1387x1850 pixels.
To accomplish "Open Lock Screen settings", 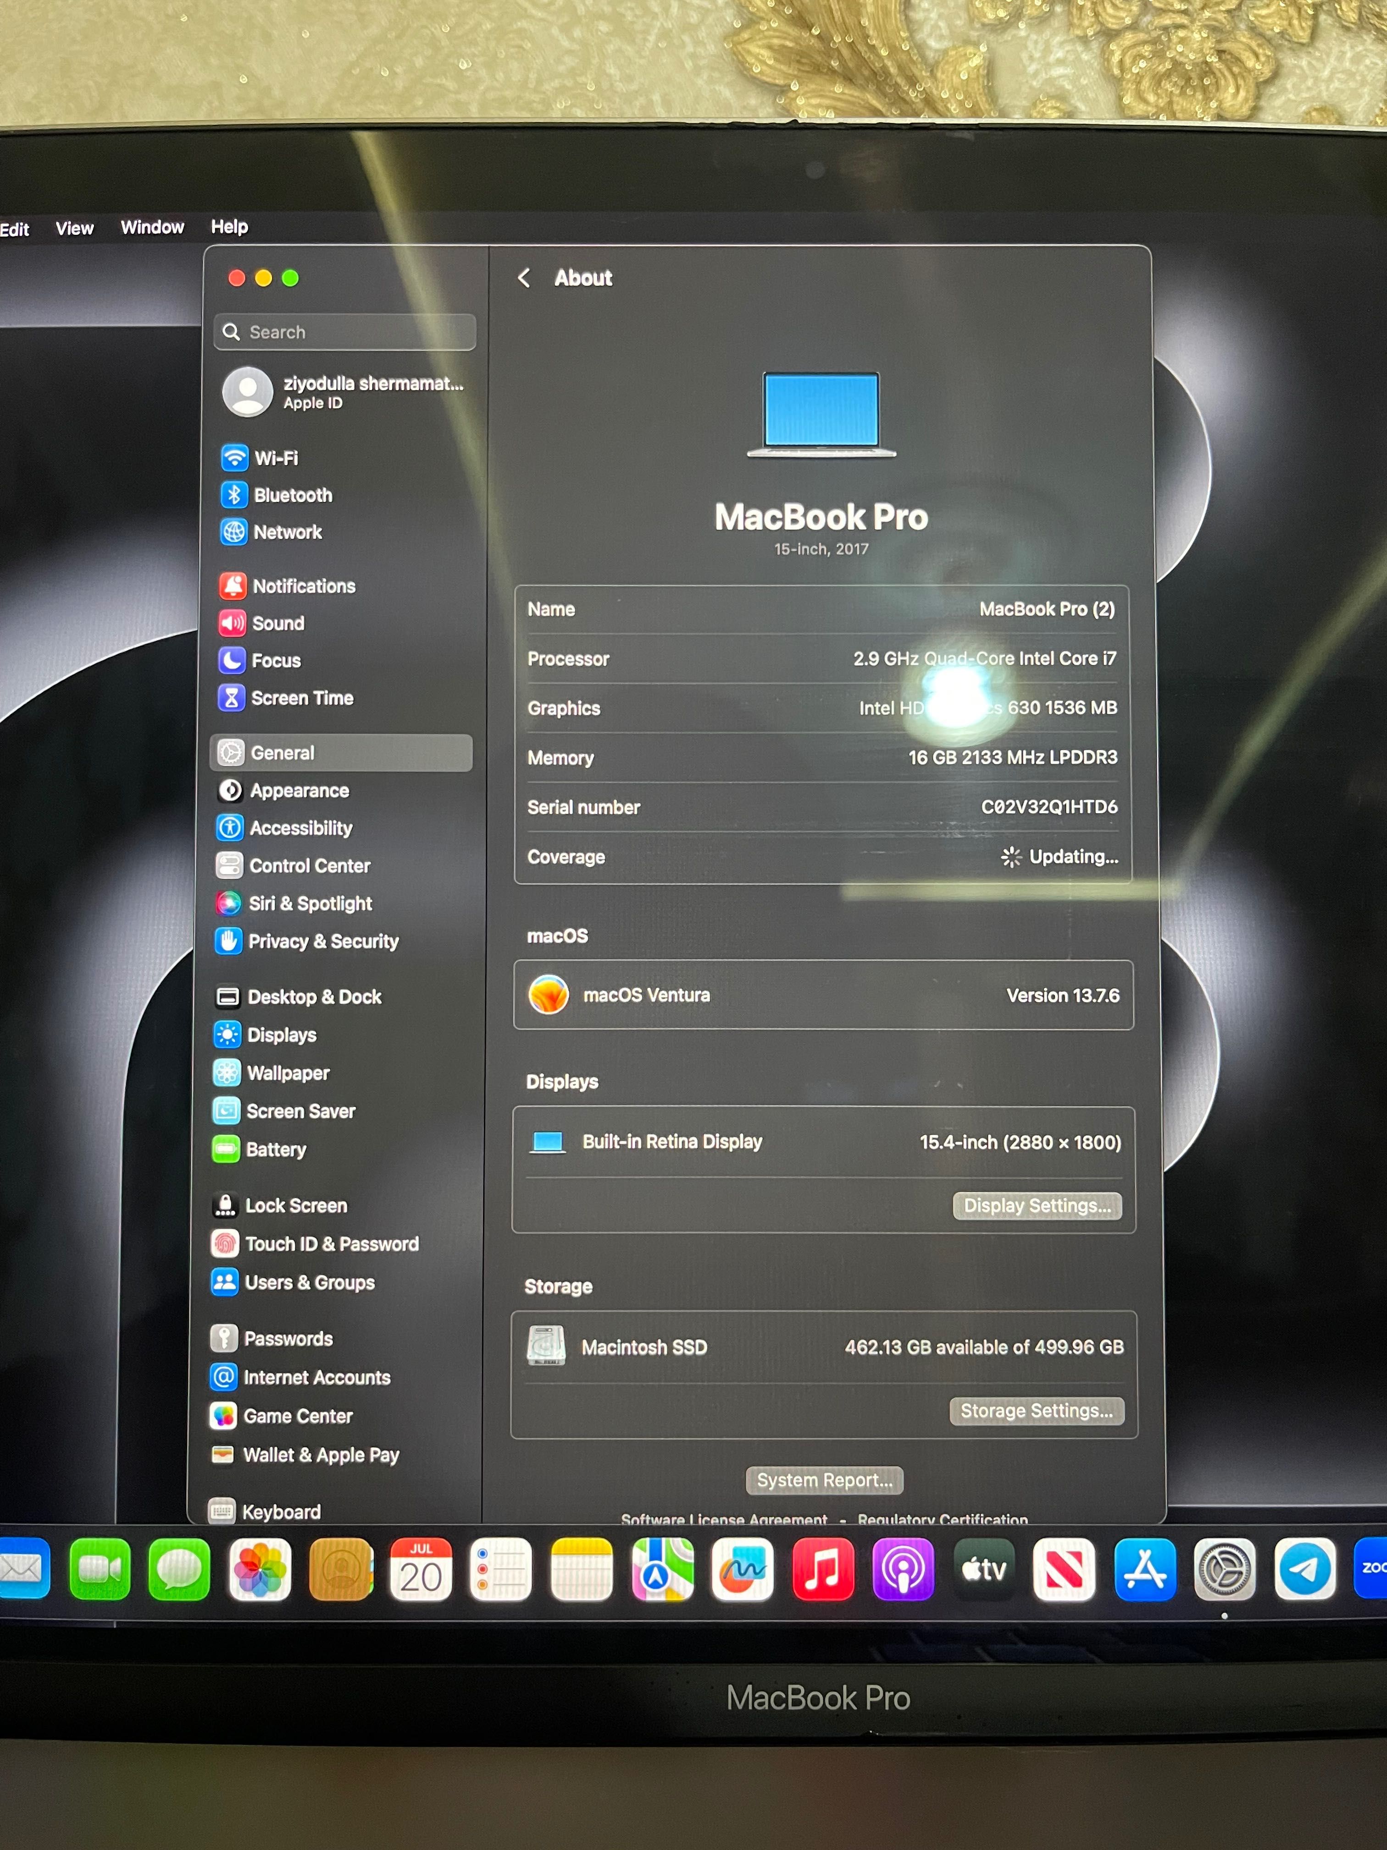I will (x=280, y=1205).
